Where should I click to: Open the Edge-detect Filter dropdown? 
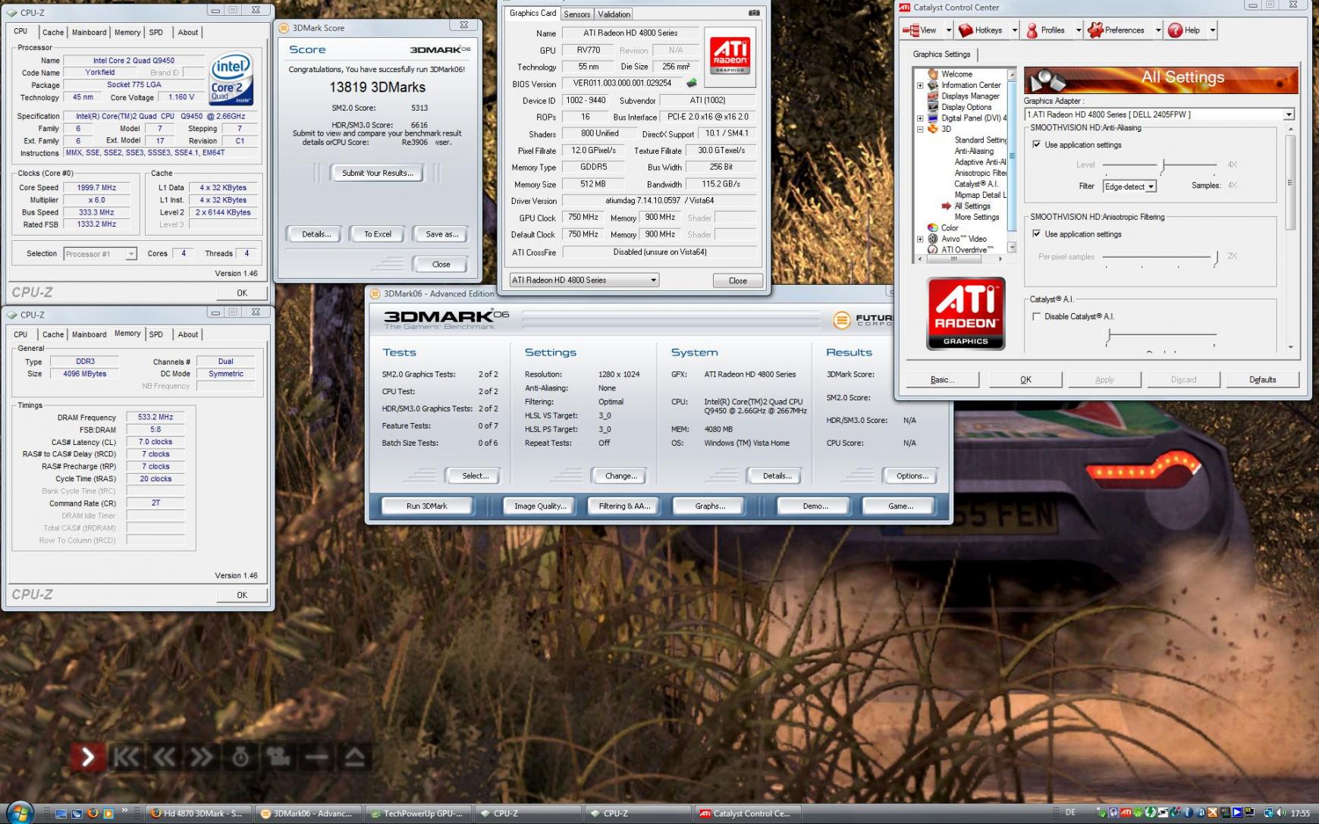(x=1151, y=186)
